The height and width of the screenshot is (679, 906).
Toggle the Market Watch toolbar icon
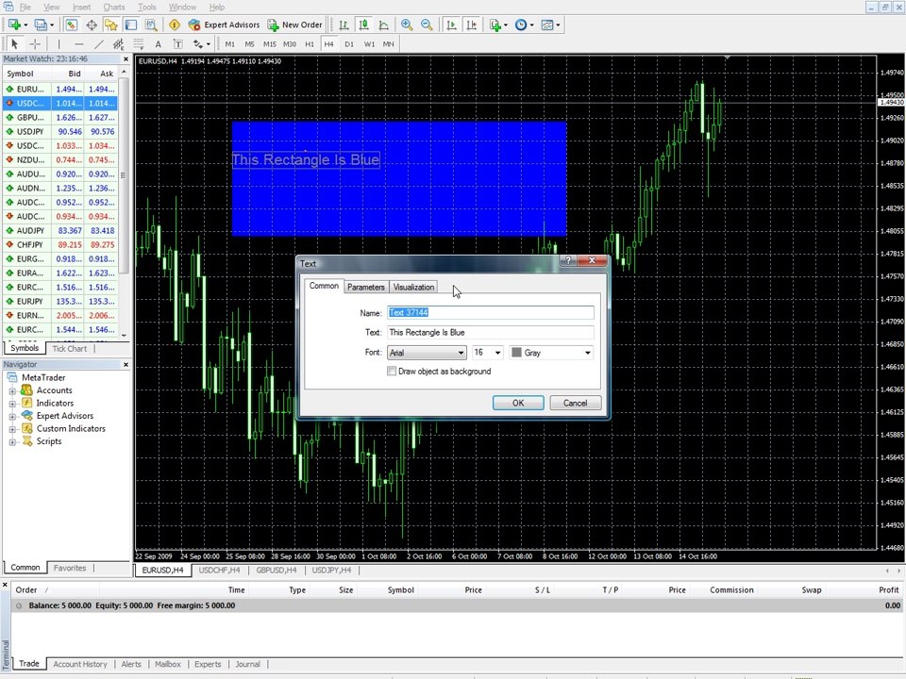[x=71, y=25]
